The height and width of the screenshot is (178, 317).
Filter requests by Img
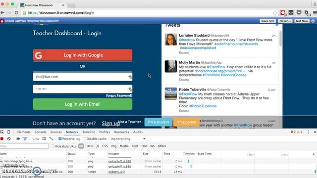(x=113, y=146)
